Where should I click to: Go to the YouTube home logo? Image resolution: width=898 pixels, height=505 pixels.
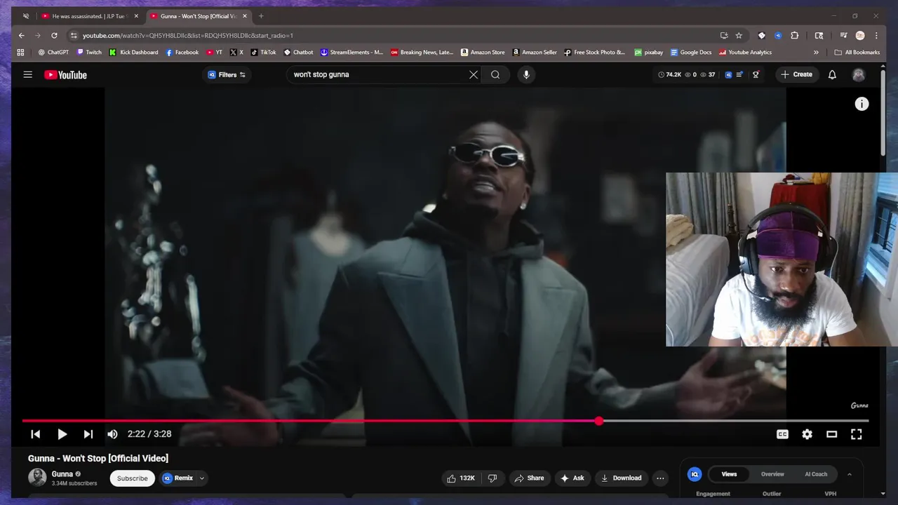point(65,75)
